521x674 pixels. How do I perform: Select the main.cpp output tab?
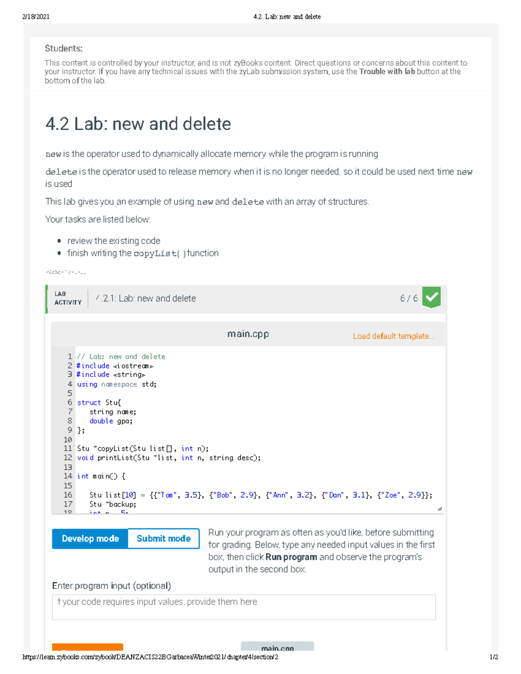pyautogui.click(x=278, y=648)
